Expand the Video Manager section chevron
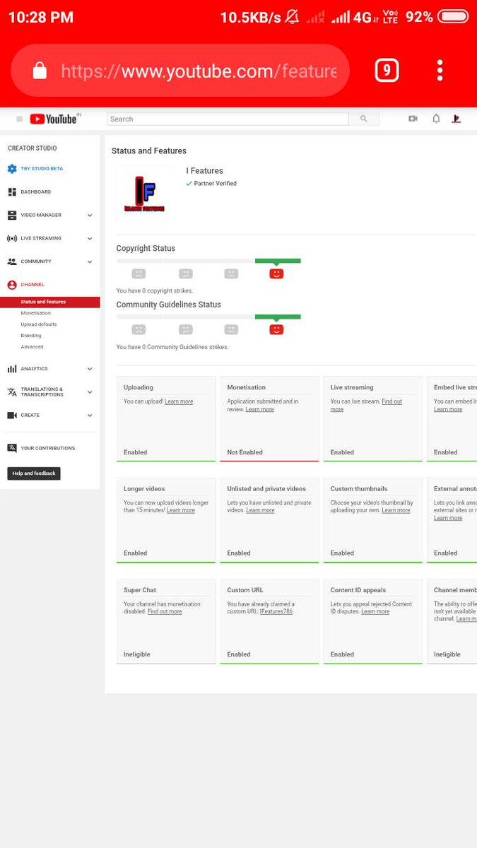The image size is (477, 848). 90,215
